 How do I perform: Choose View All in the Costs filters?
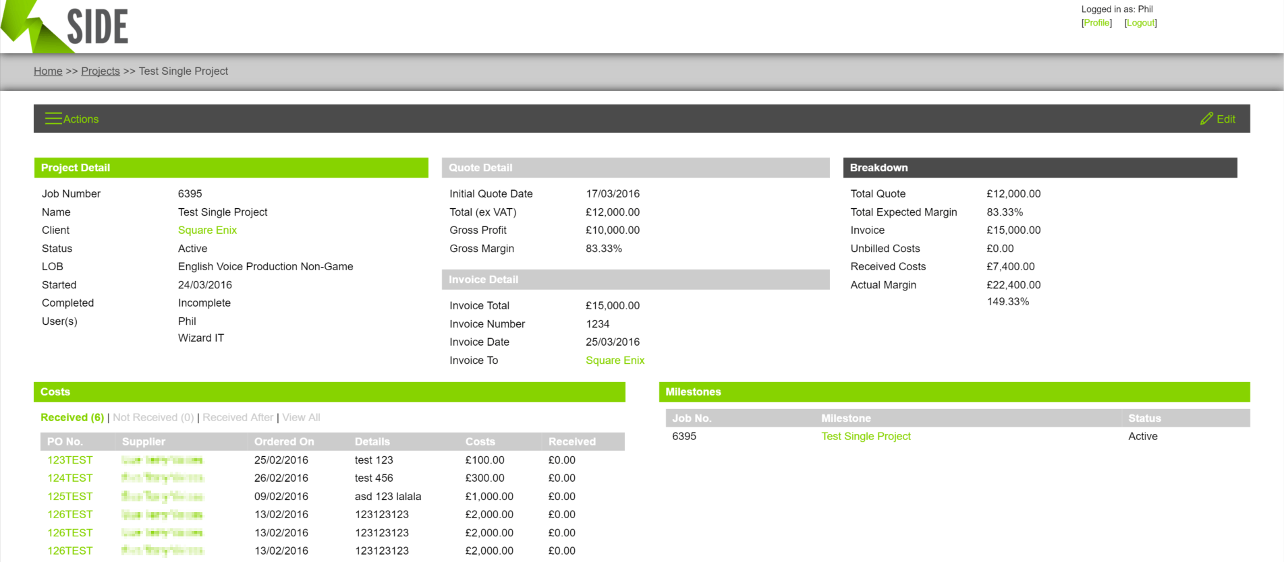(x=301, y=418)
